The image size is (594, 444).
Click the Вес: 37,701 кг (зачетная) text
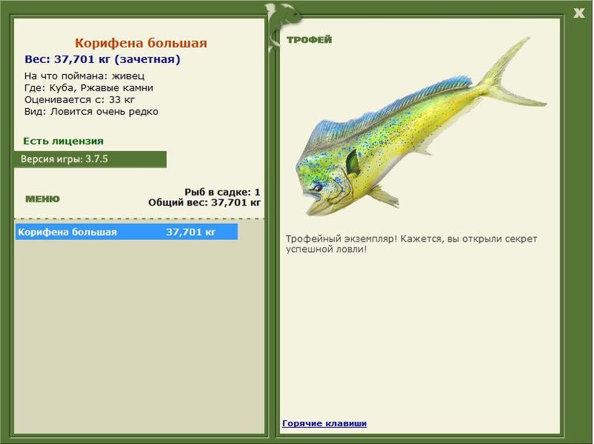102,59
